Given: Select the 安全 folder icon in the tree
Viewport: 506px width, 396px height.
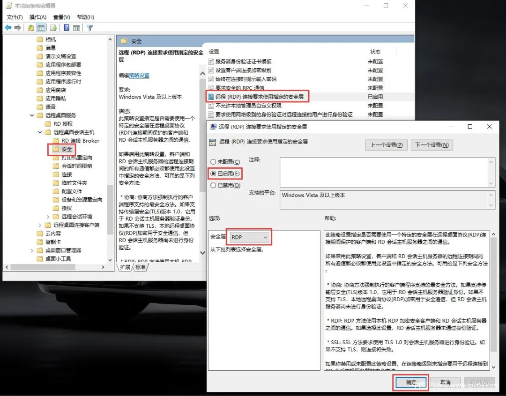Looking at the screenshot, I should 55,150.
